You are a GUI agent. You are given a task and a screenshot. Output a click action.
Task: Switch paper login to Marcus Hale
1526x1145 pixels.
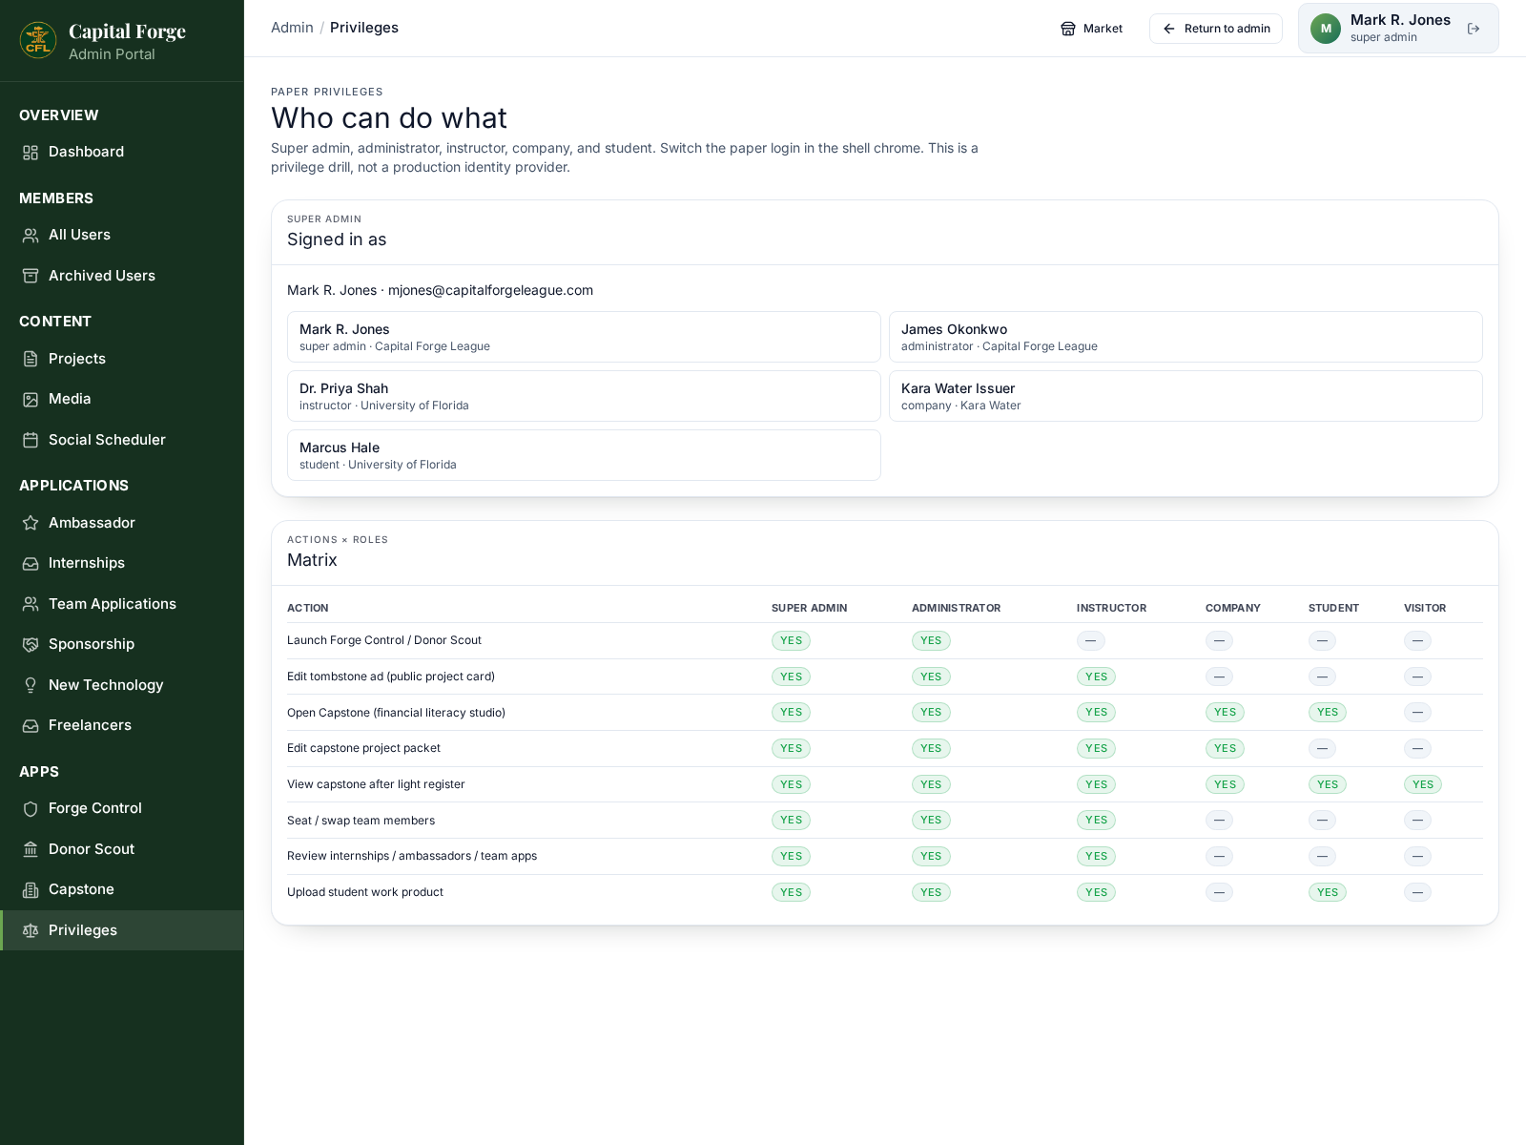point(584,455)
